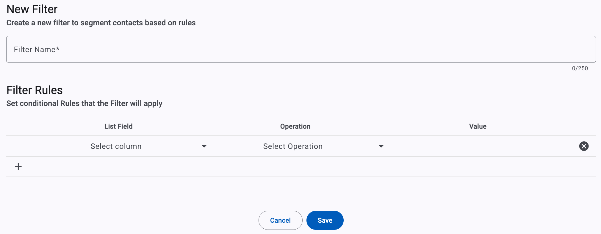Open the Select column dropdown arrow
This screenshot has height=234, width=601.
204,146
